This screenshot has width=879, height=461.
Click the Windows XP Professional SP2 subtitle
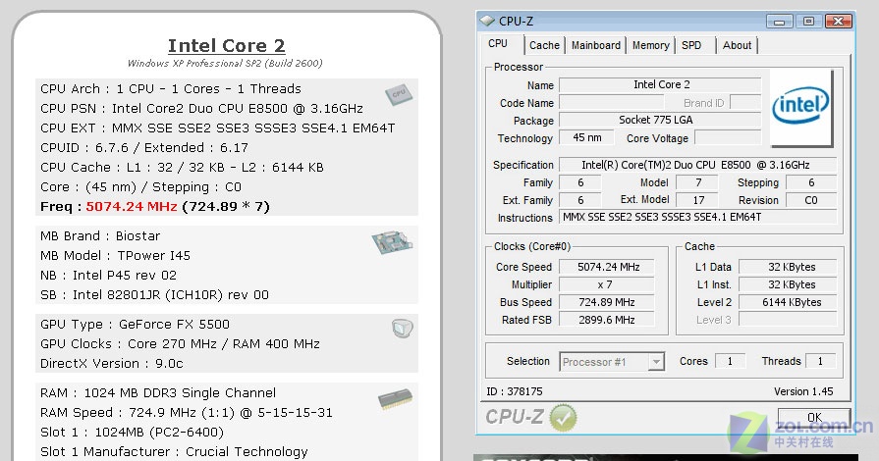click(225, 64)
